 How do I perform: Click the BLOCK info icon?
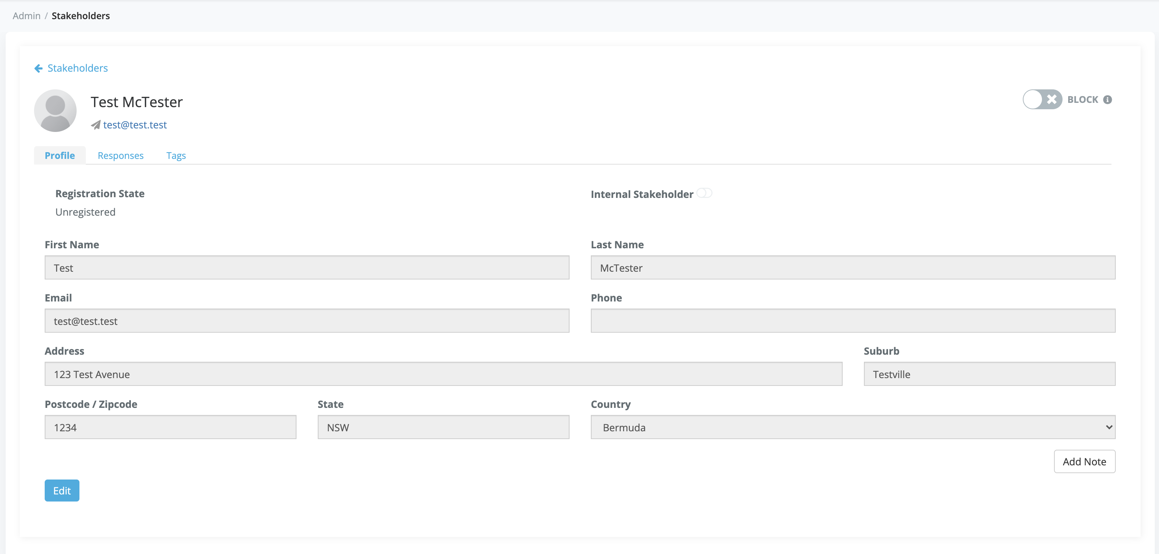coord(1108,100)
